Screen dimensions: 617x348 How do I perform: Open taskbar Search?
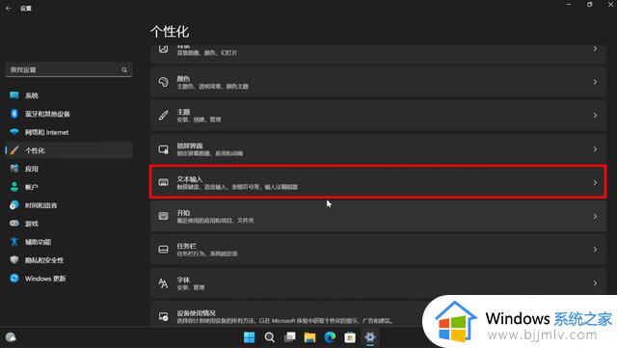(270, 337)
